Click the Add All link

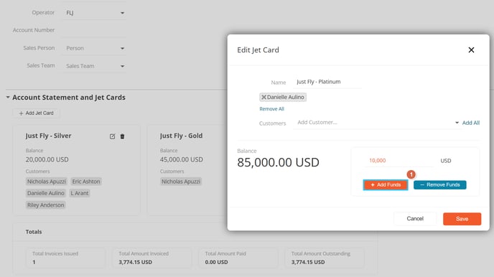pos(471,123)
